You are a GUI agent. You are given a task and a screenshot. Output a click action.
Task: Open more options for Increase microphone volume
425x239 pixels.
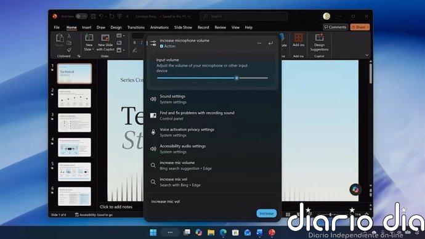click(259, 43)
